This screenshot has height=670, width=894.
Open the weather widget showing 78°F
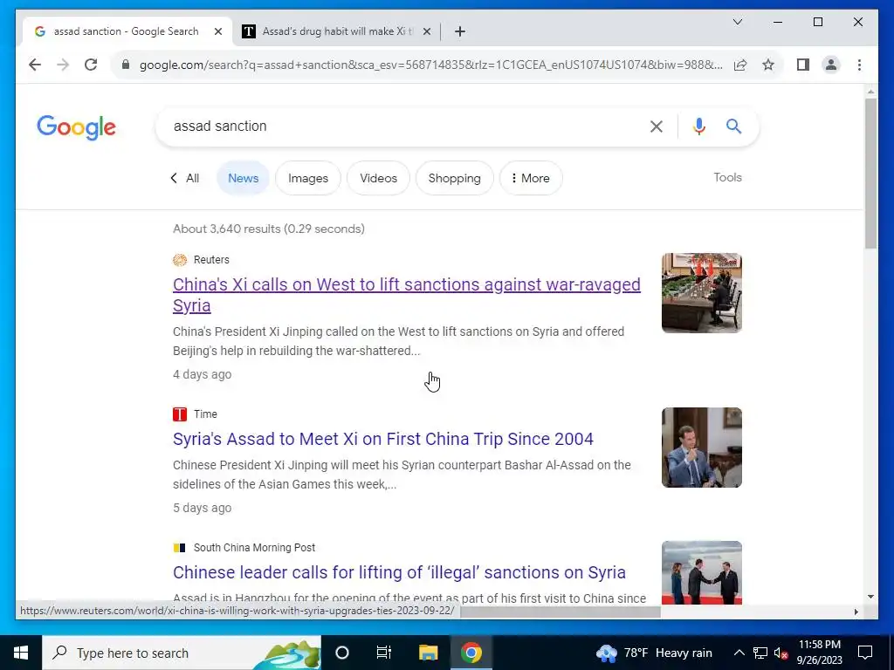[654, 653]
